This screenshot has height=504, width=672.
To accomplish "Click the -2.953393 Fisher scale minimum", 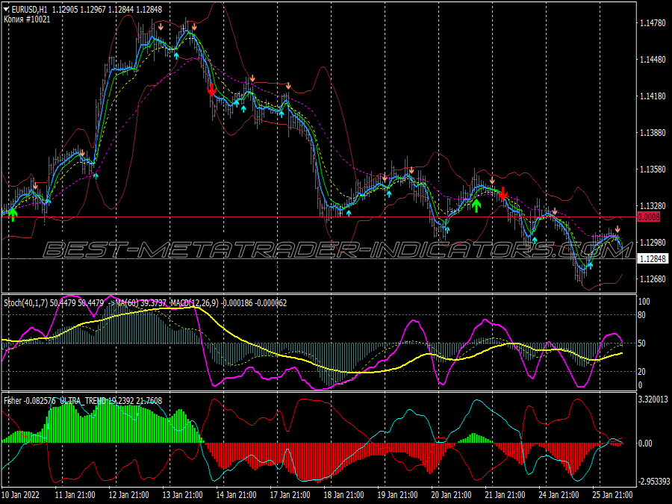I will [654, 482].
